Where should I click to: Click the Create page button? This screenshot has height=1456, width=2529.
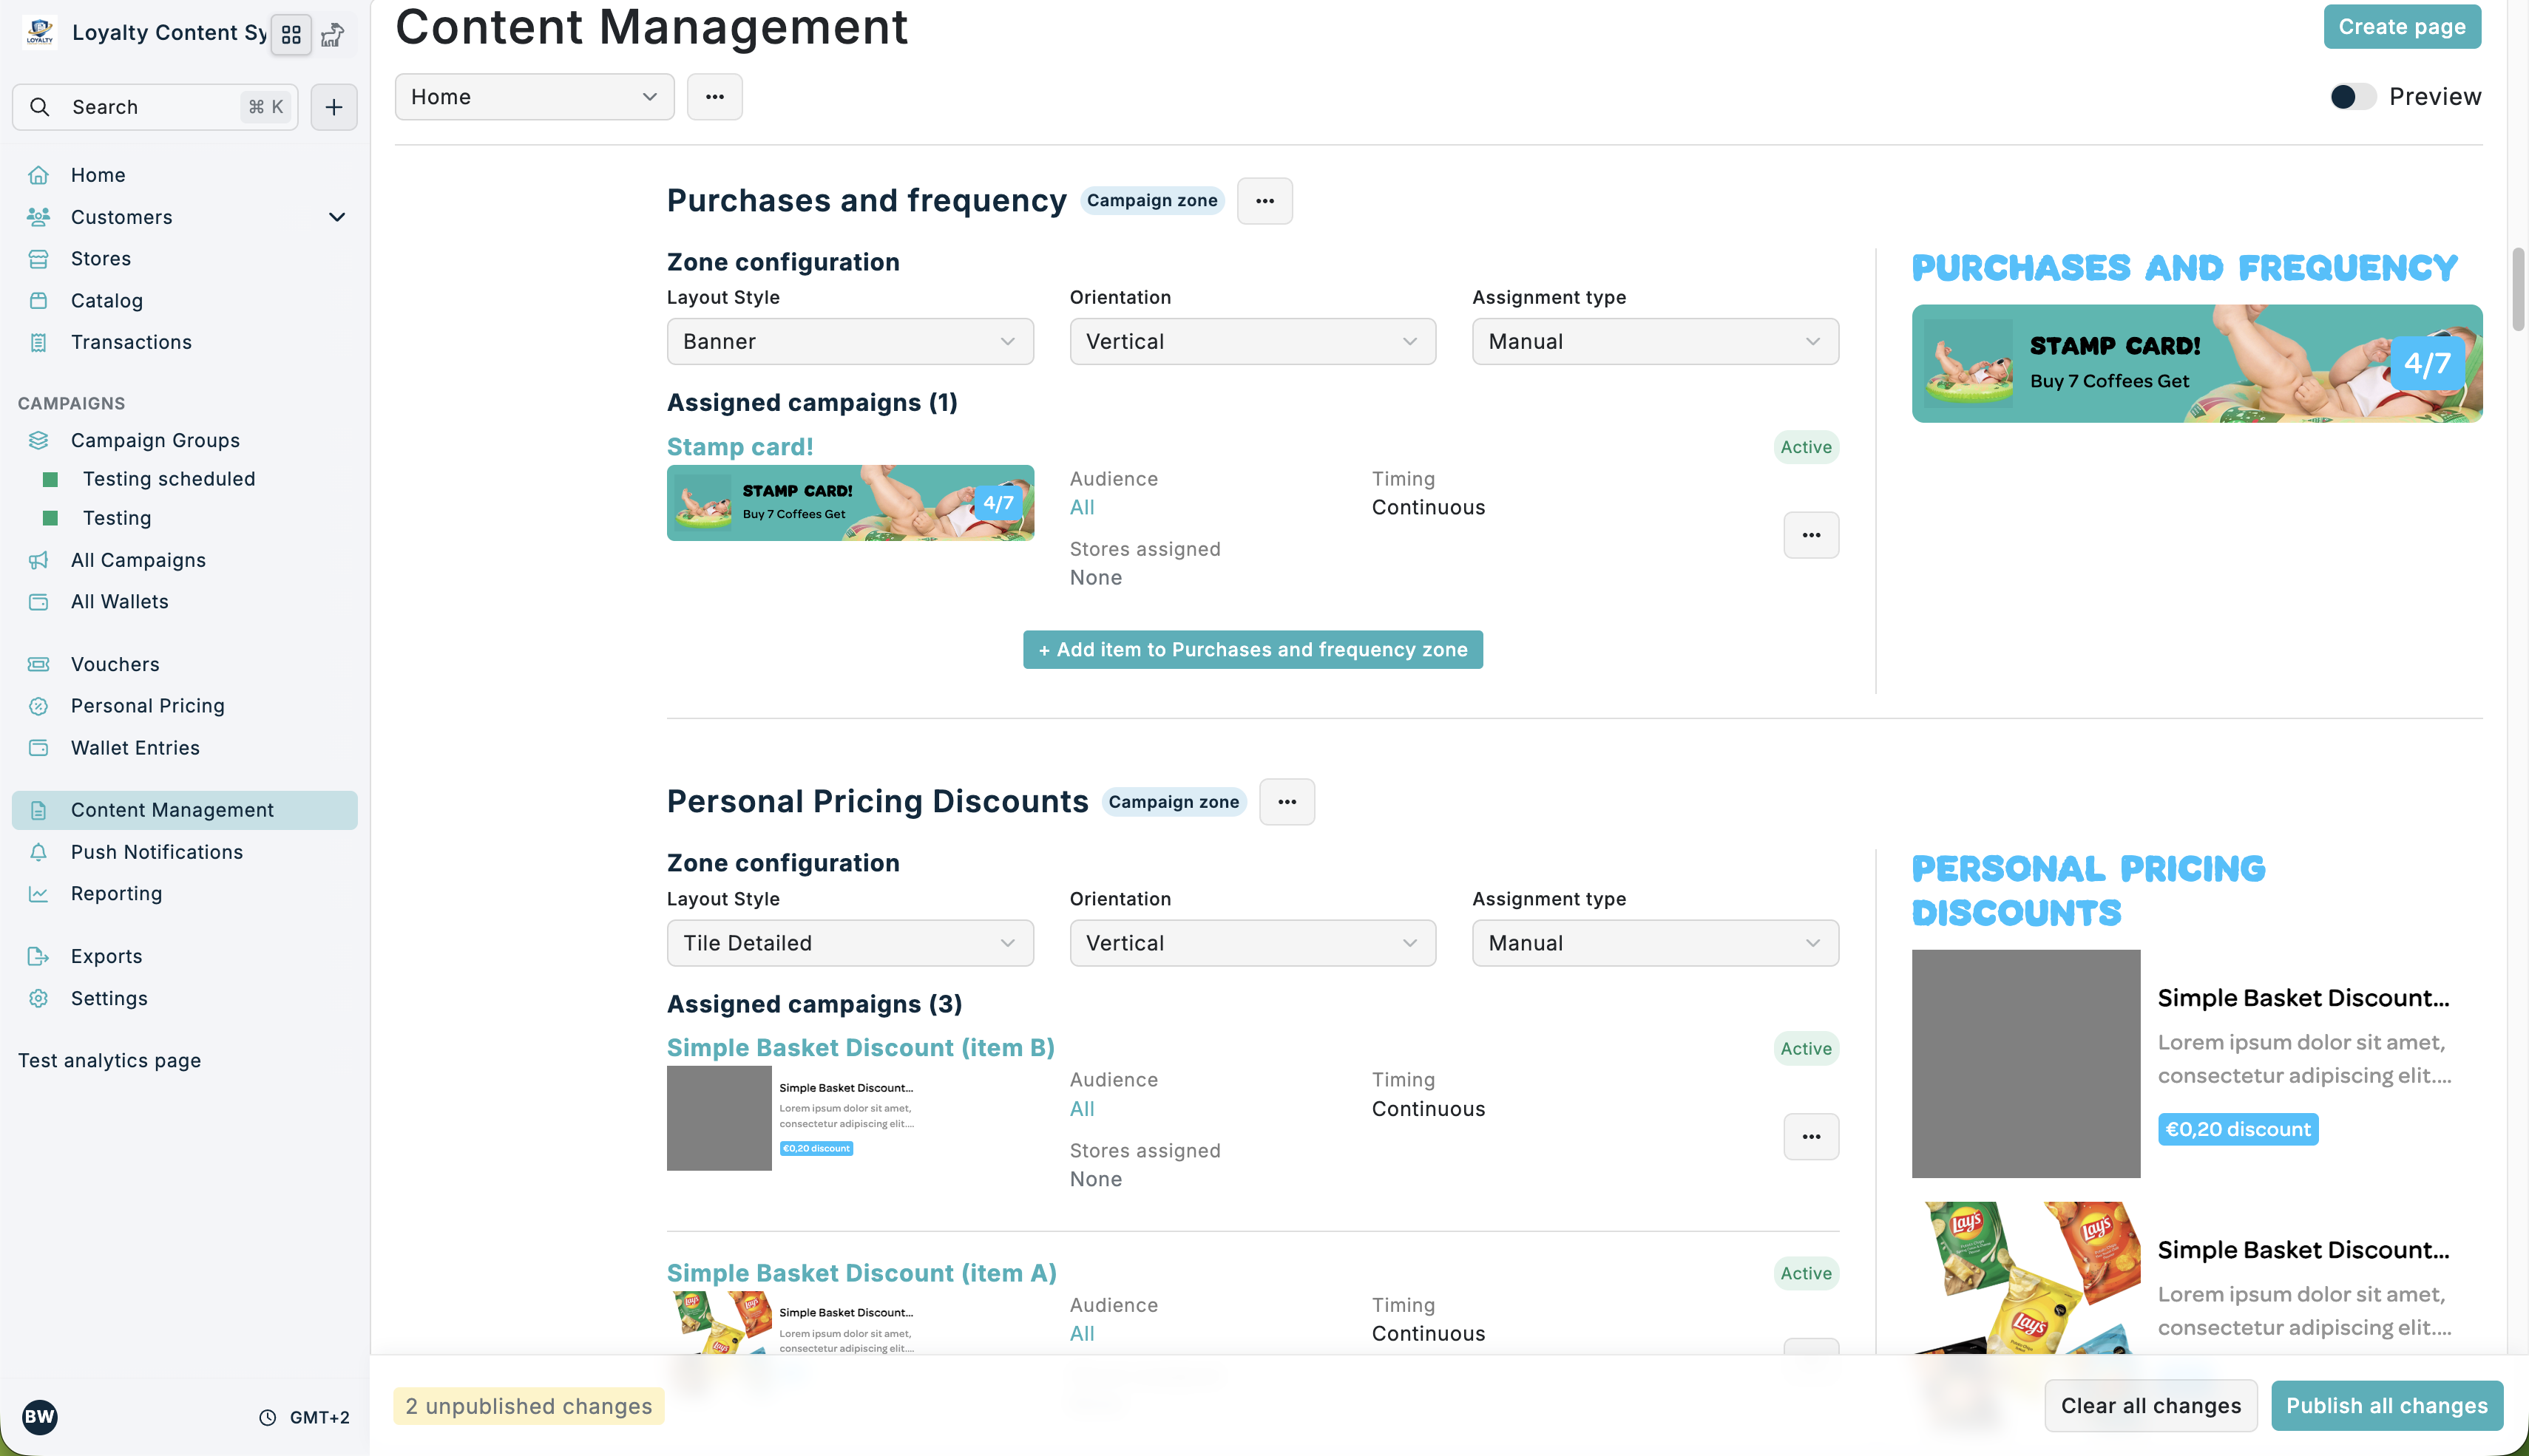2402,26
